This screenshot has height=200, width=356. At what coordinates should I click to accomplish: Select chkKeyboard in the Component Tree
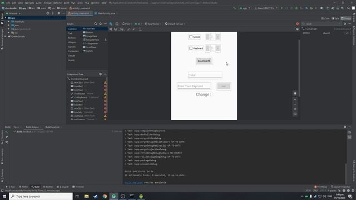click(81, 97)
